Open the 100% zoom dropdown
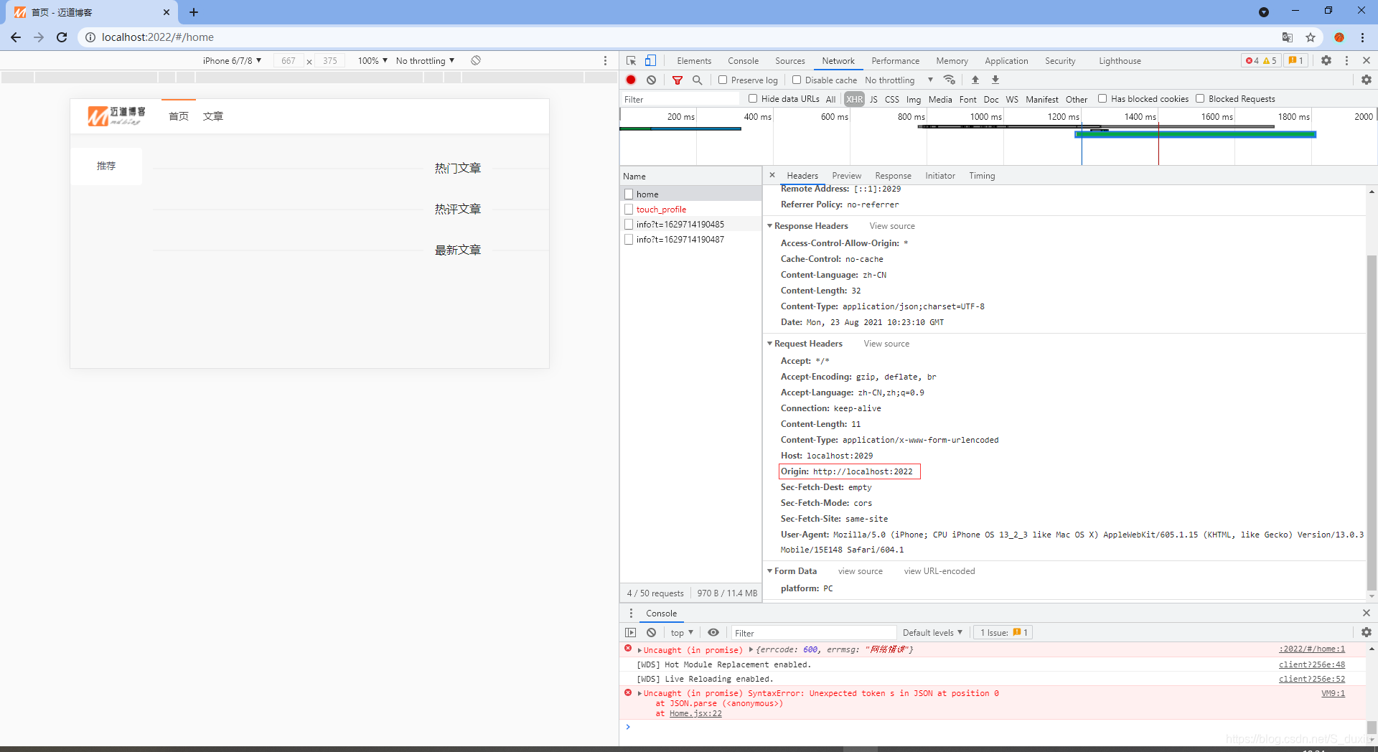 pos(372,61)
